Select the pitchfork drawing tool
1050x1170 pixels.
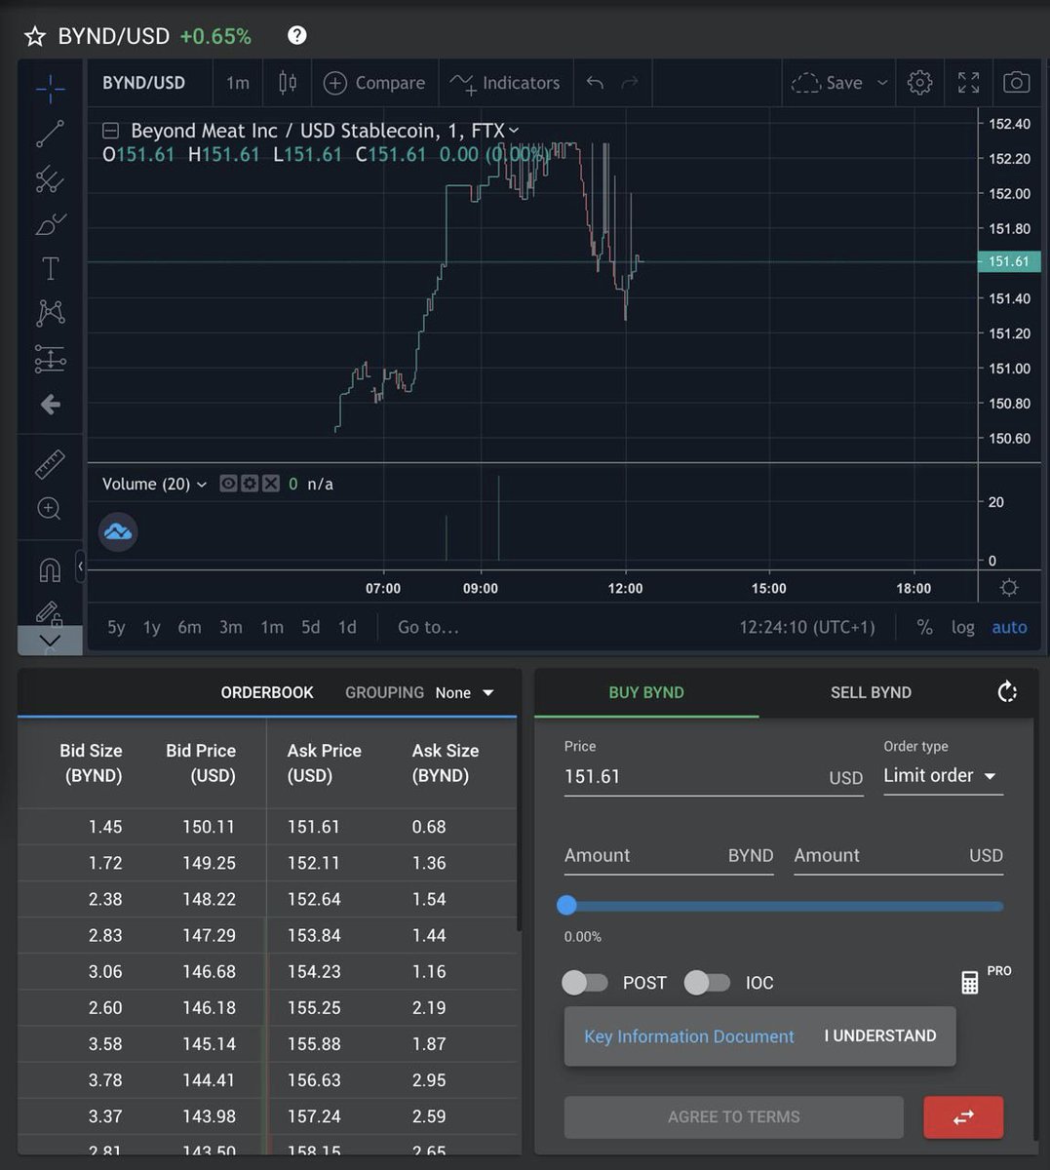pyautogui.click(x=50, y=179)
